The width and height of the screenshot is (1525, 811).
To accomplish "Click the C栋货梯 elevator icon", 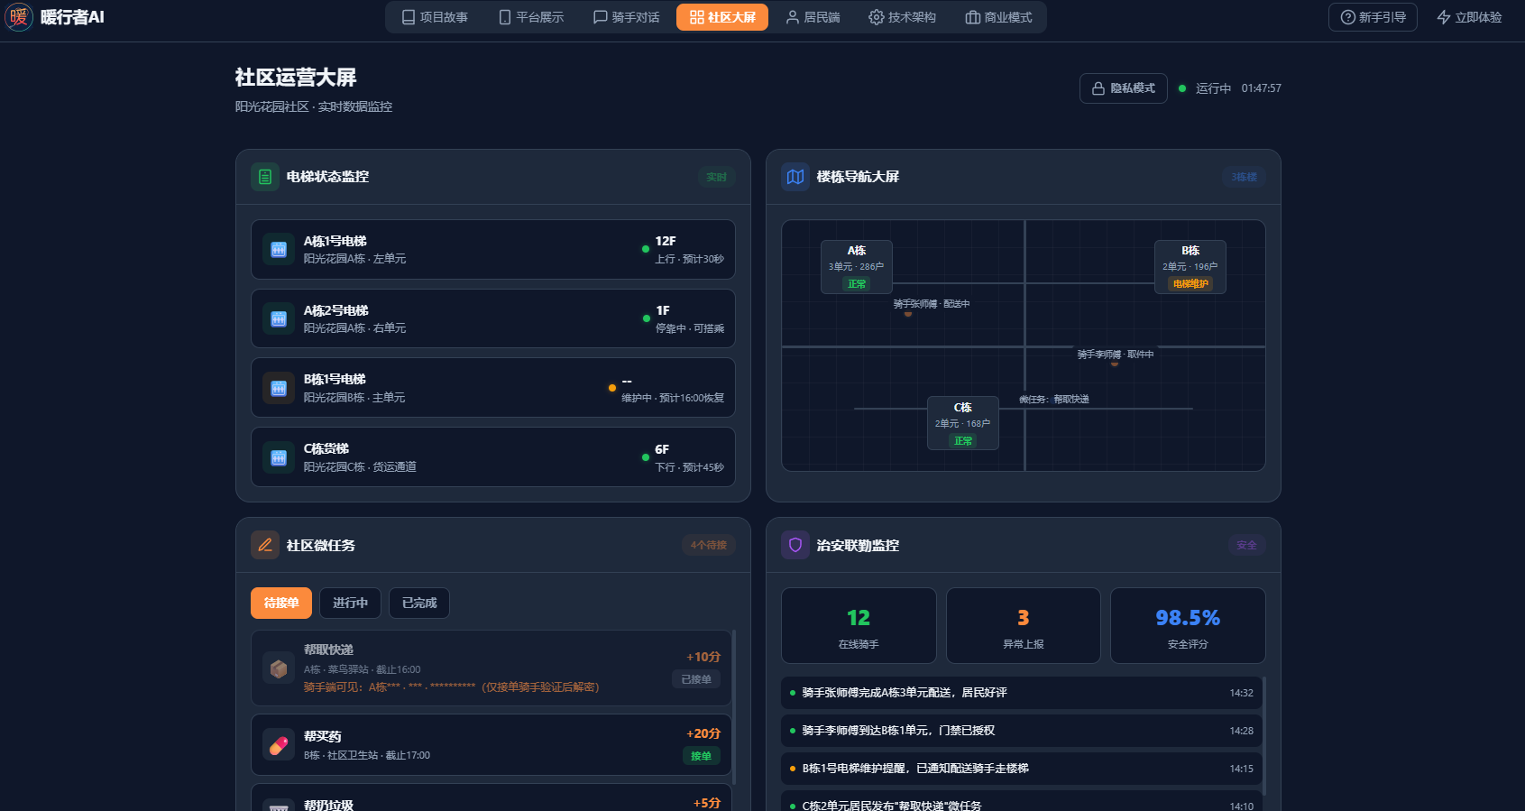I will (x=279, y=457).
